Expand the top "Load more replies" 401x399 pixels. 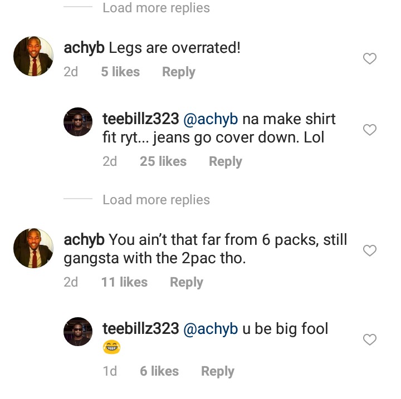coord(156,8)
